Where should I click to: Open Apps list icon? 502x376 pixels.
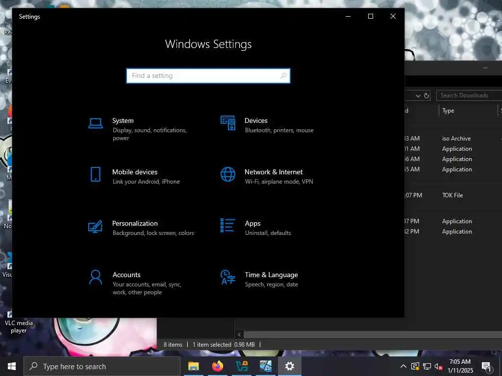point(228,225)
